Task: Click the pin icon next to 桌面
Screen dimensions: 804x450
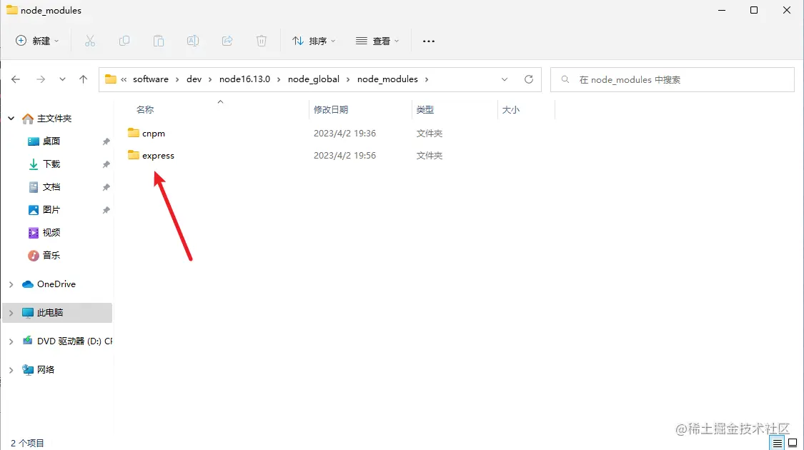Action: click(106, 141)
